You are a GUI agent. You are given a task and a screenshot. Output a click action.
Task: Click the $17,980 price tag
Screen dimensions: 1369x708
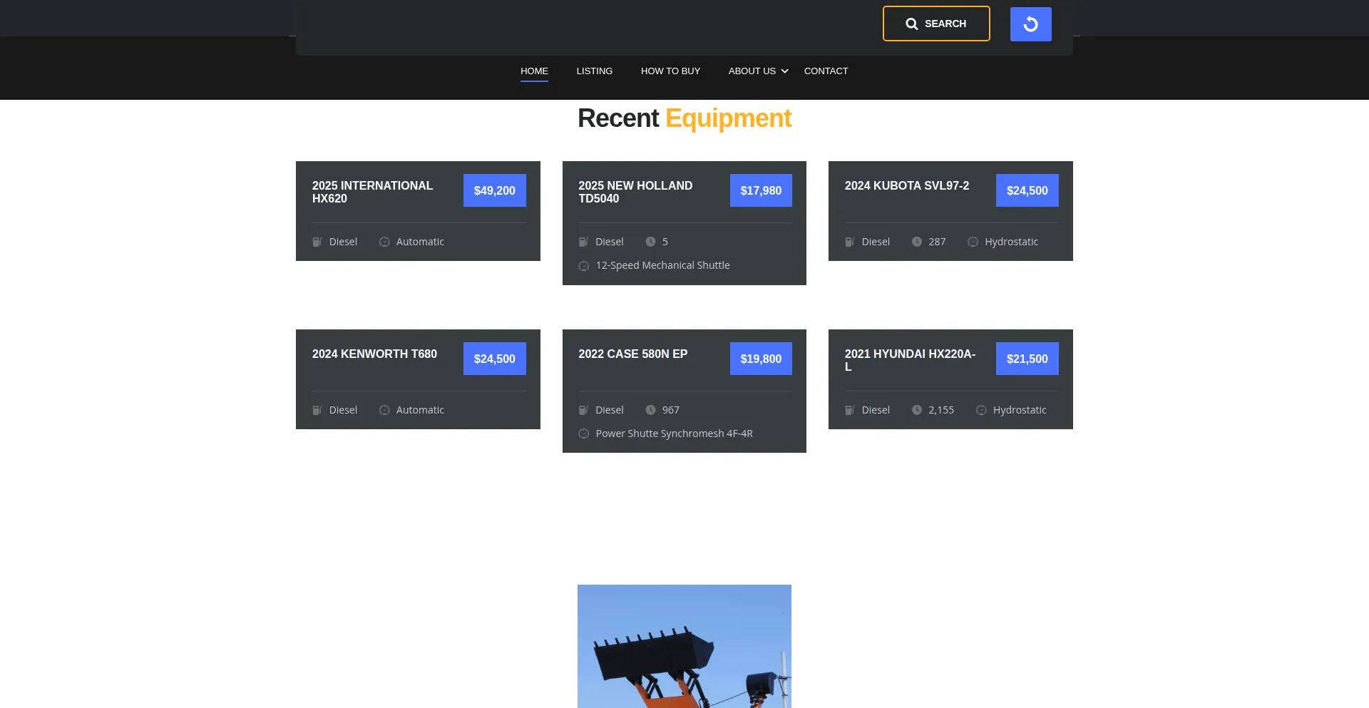pos(760,191)
